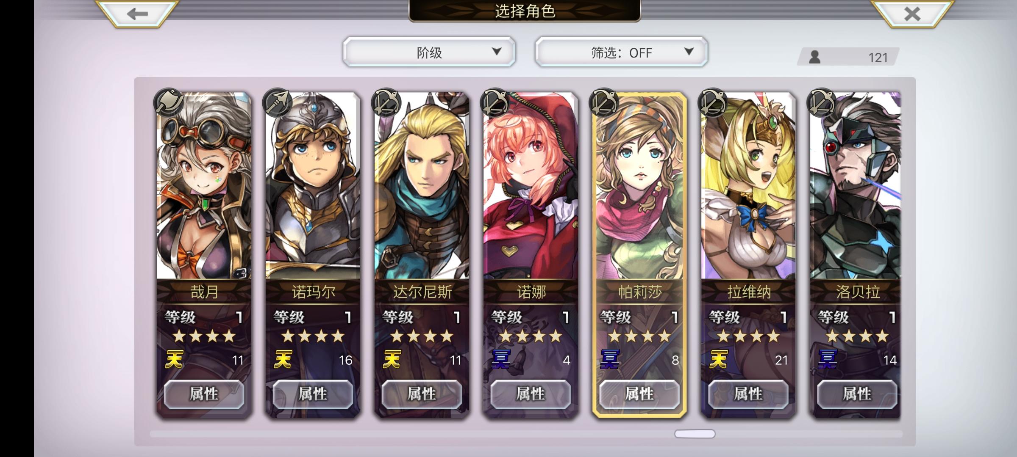Open the 阶级 sort dropdown

click(429, 52)
